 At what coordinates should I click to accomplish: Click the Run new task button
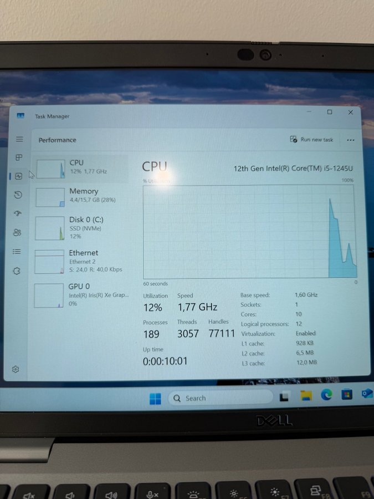[311, 140]
